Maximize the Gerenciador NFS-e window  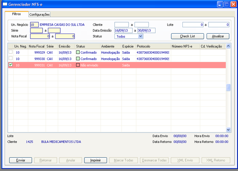[227, 4]
